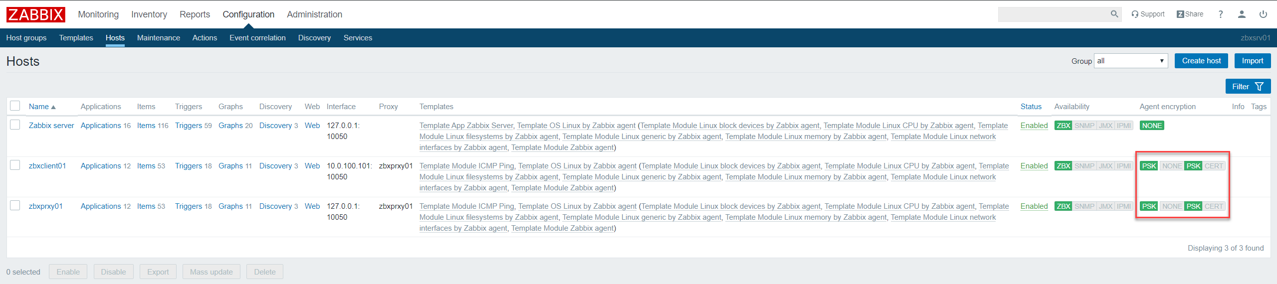Open zbxprxy01 host link
Image resolution: width=1277 pixels, height=284 pixels.
[46, 206]
